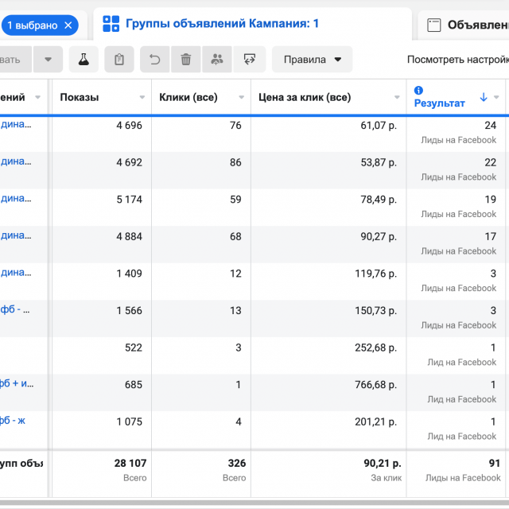
Task: Click the audience people icon
Action: coord(216,59)
